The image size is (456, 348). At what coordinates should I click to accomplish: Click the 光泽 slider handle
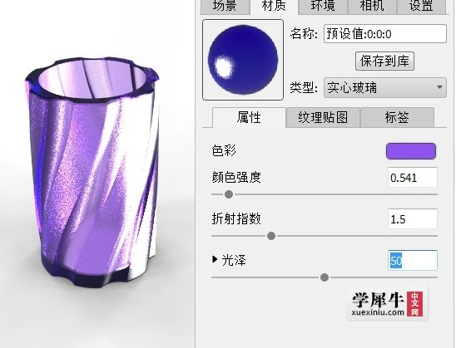325,277
